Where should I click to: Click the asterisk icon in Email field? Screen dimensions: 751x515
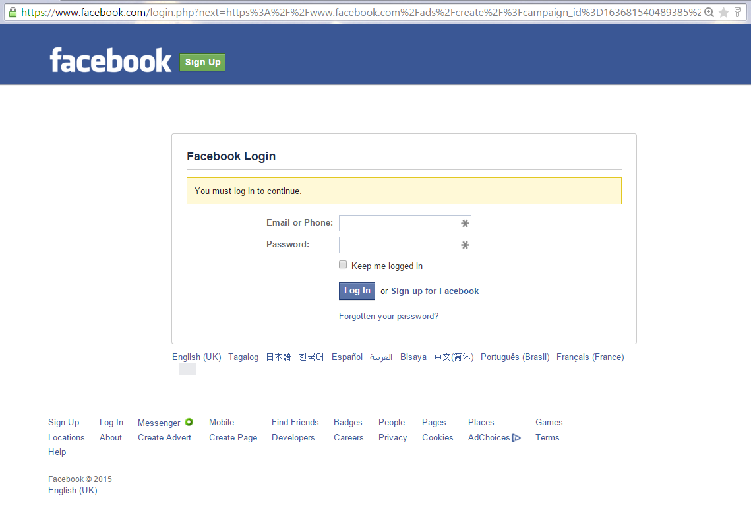point(465,224)
